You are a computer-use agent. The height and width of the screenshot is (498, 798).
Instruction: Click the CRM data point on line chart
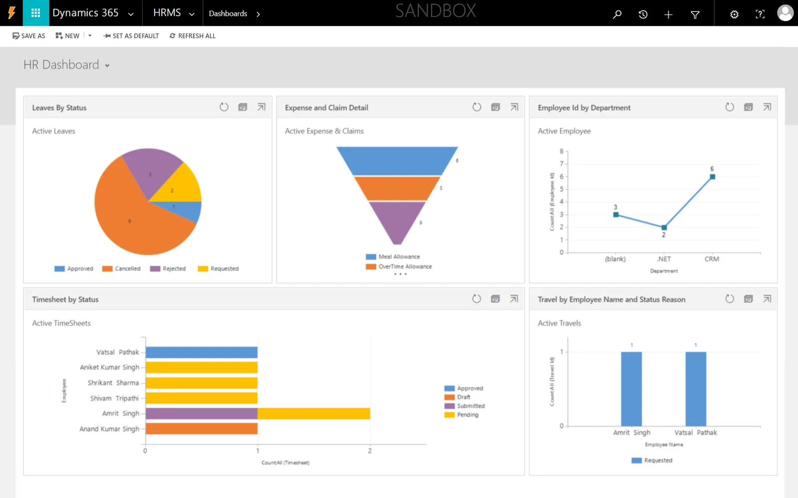click(x=712, y=177)
